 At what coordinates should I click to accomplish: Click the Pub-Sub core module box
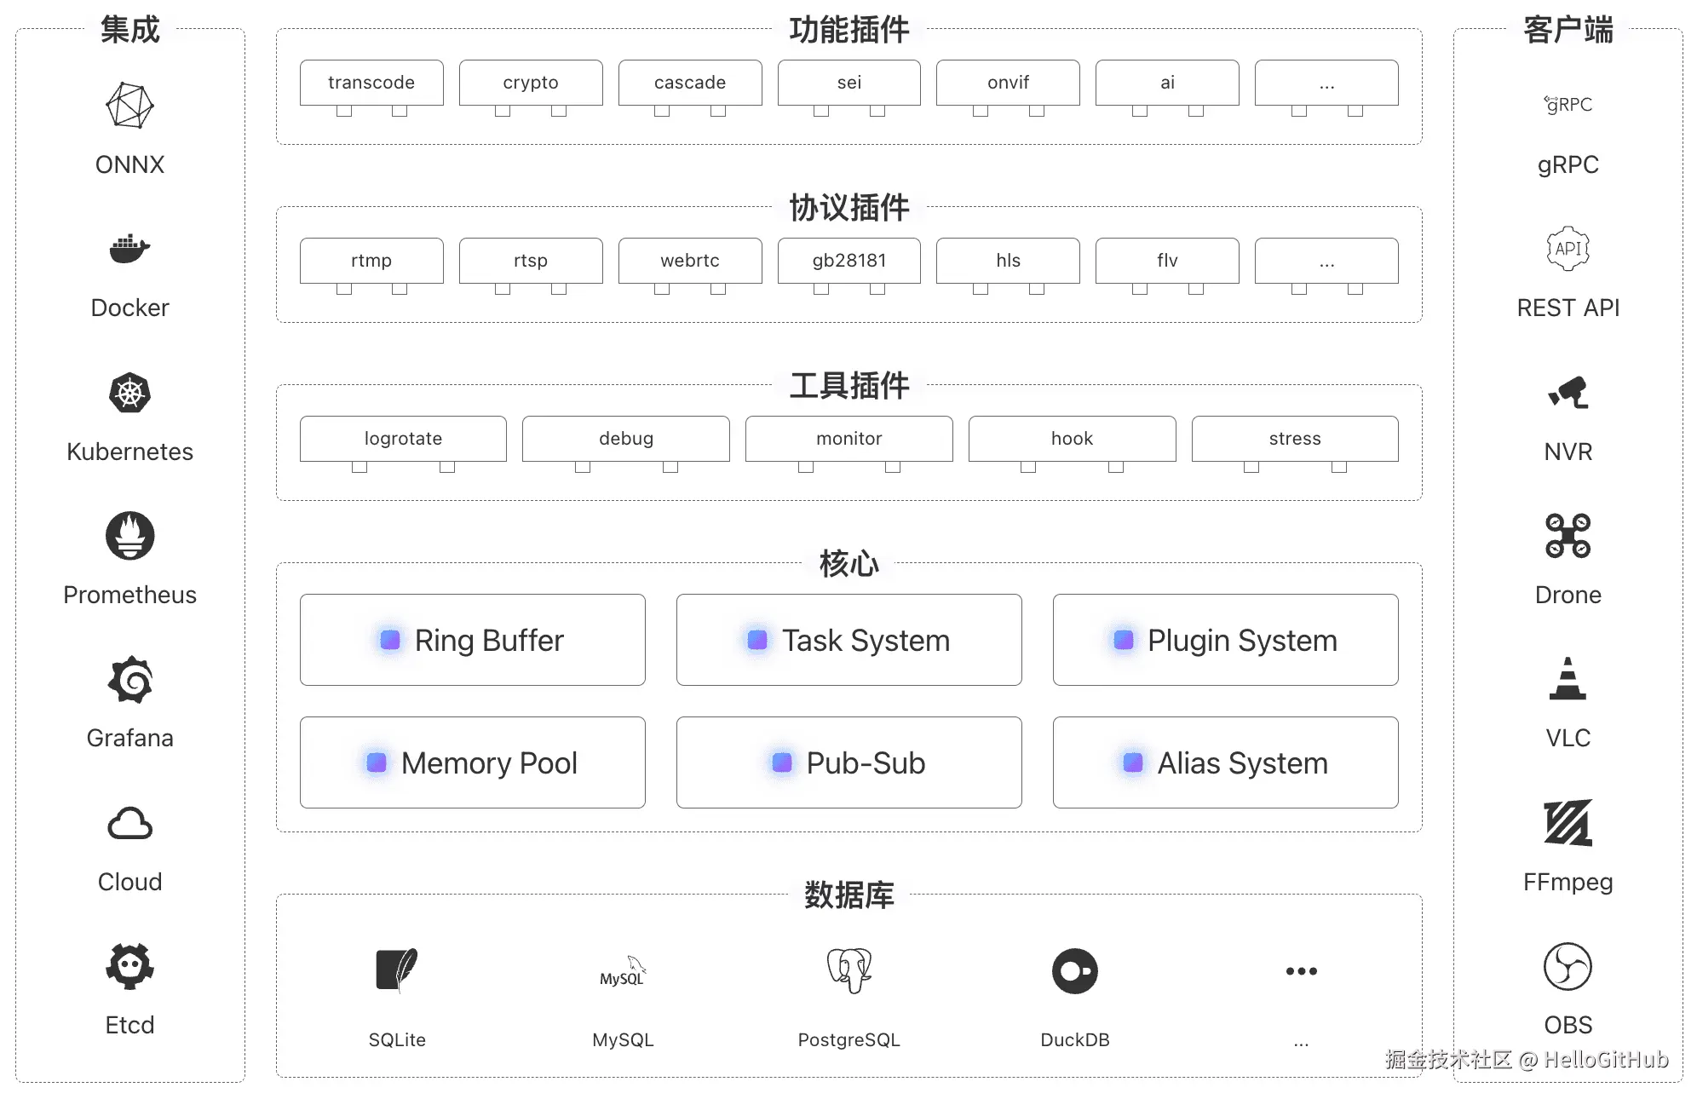(x=848, y=762)
